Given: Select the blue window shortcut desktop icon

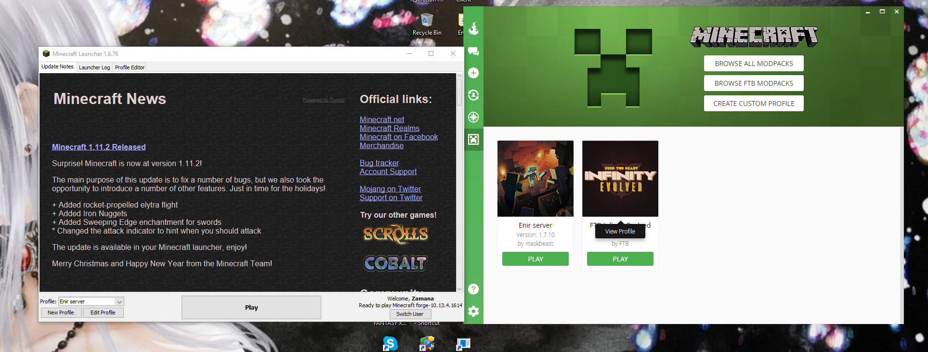Looking at the screenshot, I should [x=463, y=344].
